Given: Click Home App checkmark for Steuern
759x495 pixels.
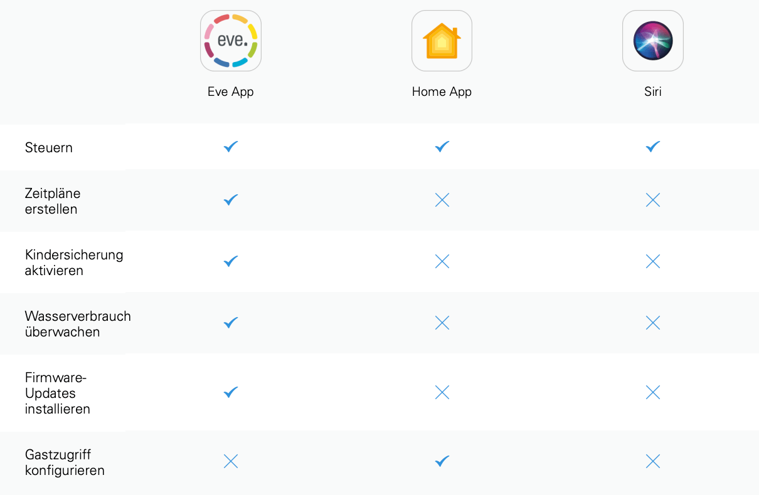Looking at the screenshot, I should coord(442,147).
